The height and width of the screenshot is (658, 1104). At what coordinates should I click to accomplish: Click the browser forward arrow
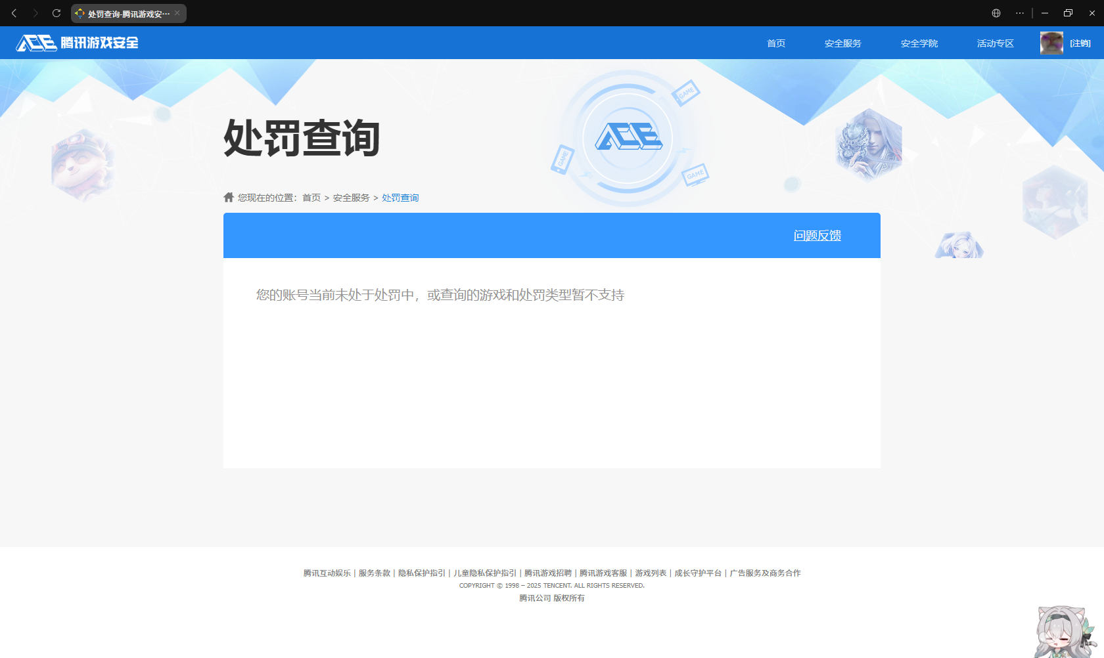pos(35,13)
